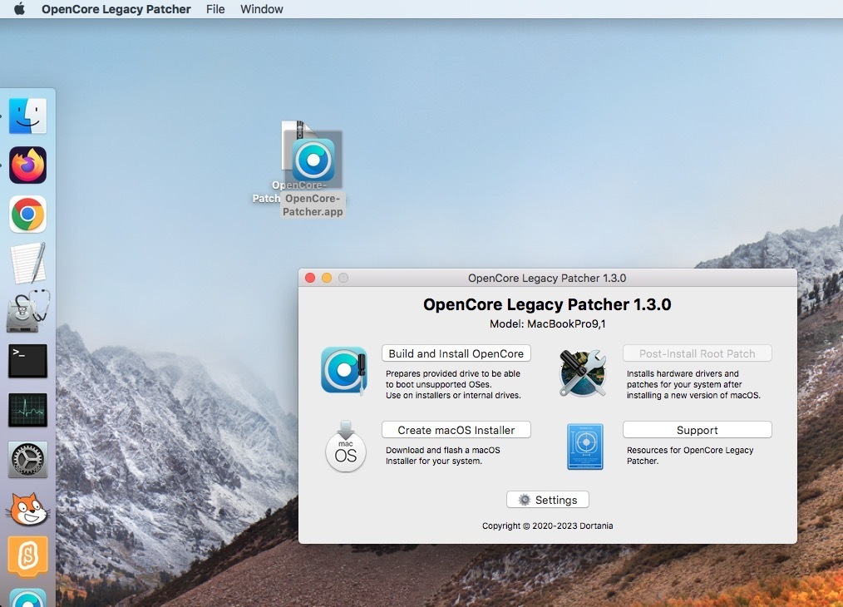843x607 pixels.
Task: Open System Preferences from the Dock
Action: (27, 460)
